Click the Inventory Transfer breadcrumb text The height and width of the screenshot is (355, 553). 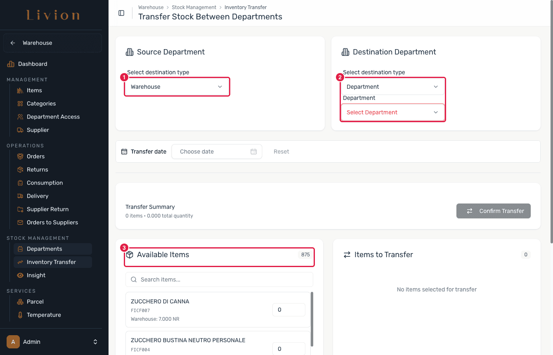click(x=246, y=7)
